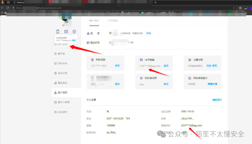The image size is (252, 144).
Task: Select the red-underlined account info tab
Action: 94,21
